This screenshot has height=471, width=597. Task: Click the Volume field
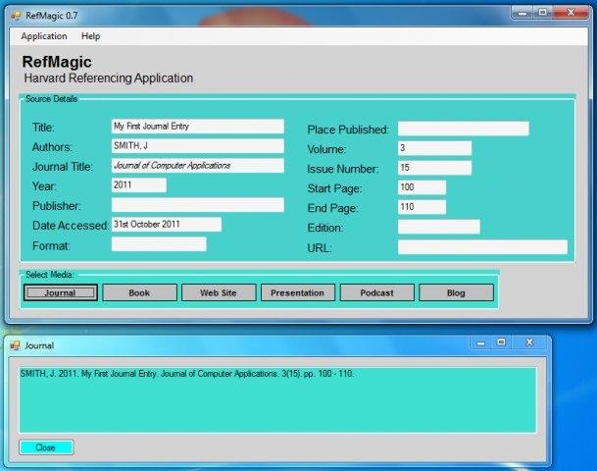point(434,148)
